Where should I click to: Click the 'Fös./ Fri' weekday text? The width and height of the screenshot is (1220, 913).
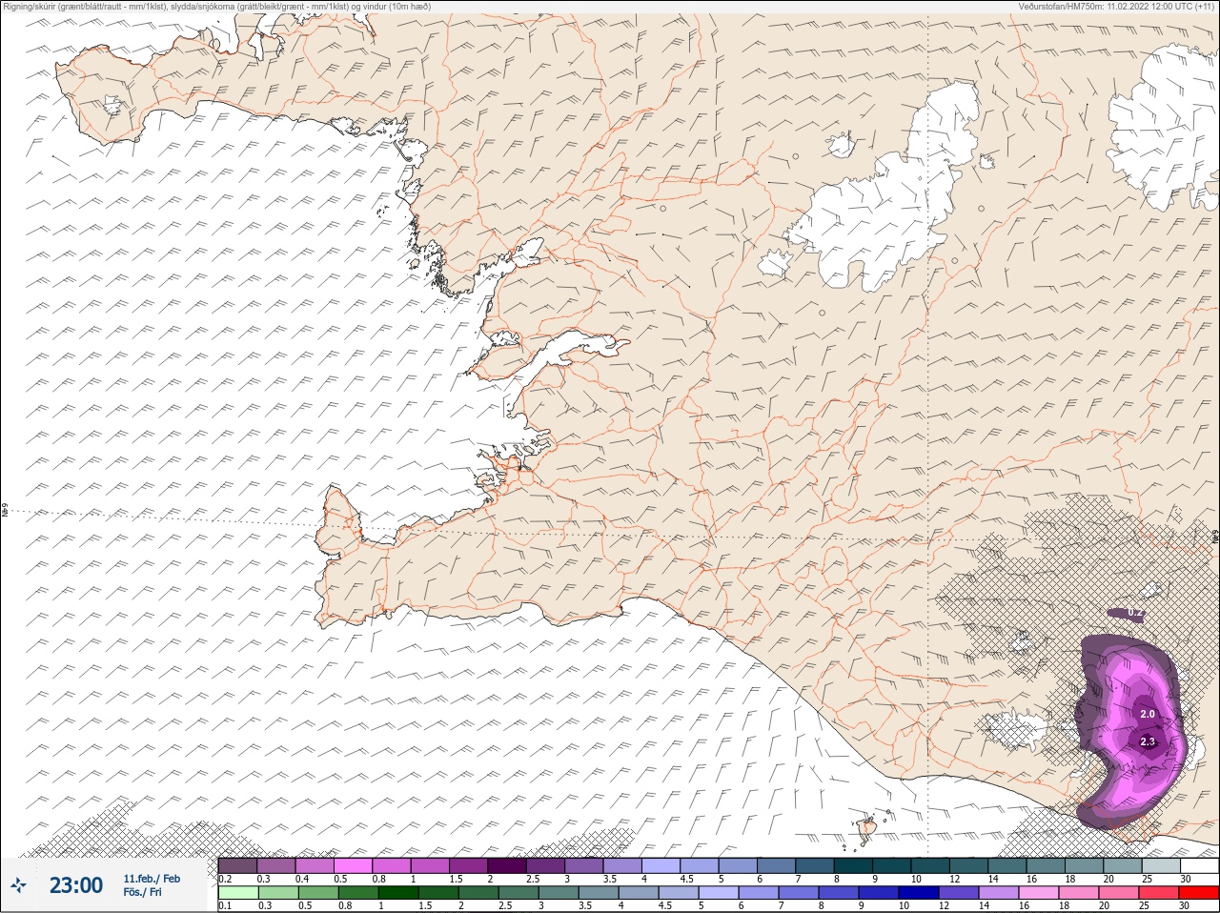pyautogui.click(x=142, y=892)
